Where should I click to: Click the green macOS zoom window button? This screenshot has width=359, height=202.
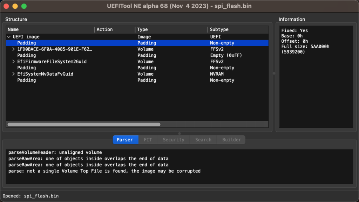[x=24, y=6]
